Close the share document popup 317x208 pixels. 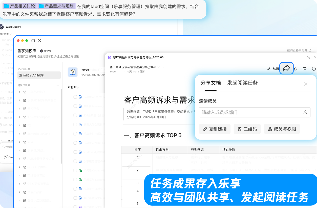(306, 84)
